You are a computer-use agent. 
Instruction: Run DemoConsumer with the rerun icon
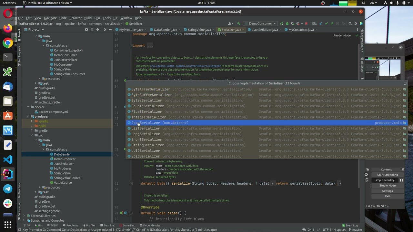pos(282,24)
